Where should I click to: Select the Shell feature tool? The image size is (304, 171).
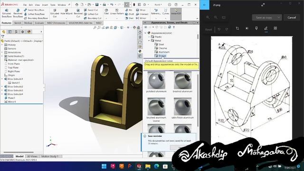click(x=129, y=18)
